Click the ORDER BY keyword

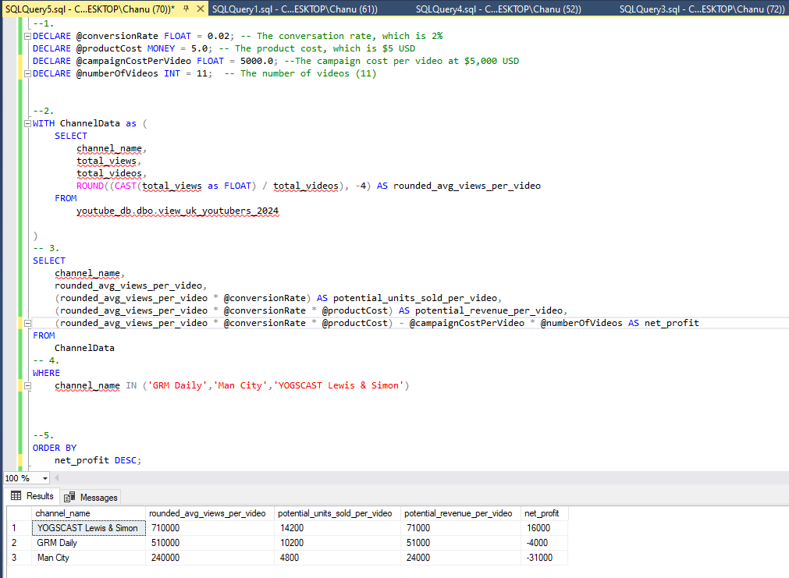(55, 448)
